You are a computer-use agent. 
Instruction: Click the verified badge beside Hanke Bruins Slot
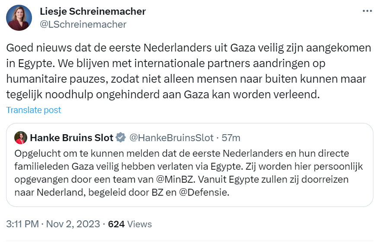coord(121,138)
